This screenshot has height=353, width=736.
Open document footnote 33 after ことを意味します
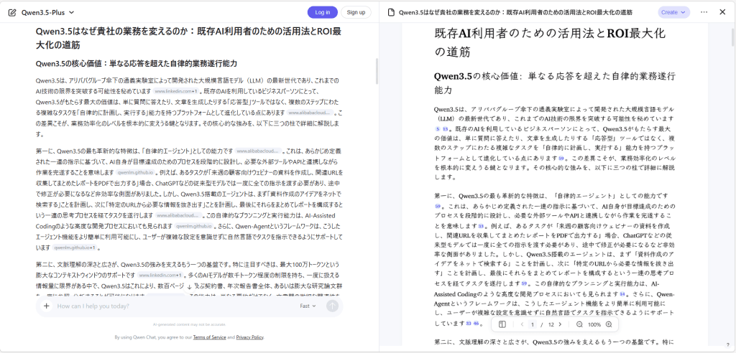(x=481, y=226)
